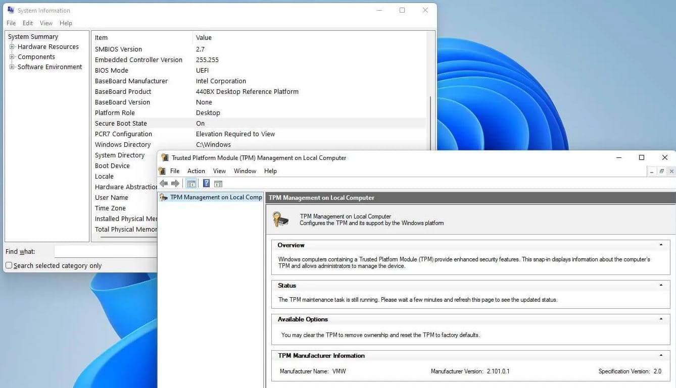This screenshot has width=676, height=388.
Task: Minimize the inner MMC child window
Action: point(652,172)
